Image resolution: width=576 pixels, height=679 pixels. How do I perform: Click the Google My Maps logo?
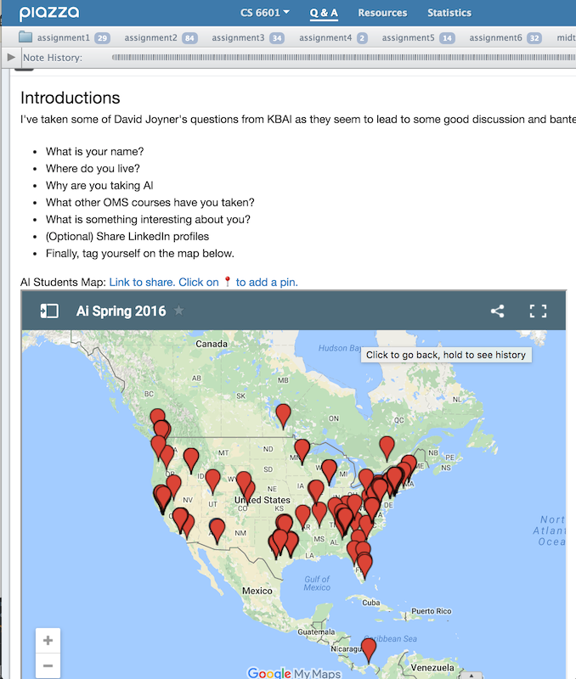point(294,673)
